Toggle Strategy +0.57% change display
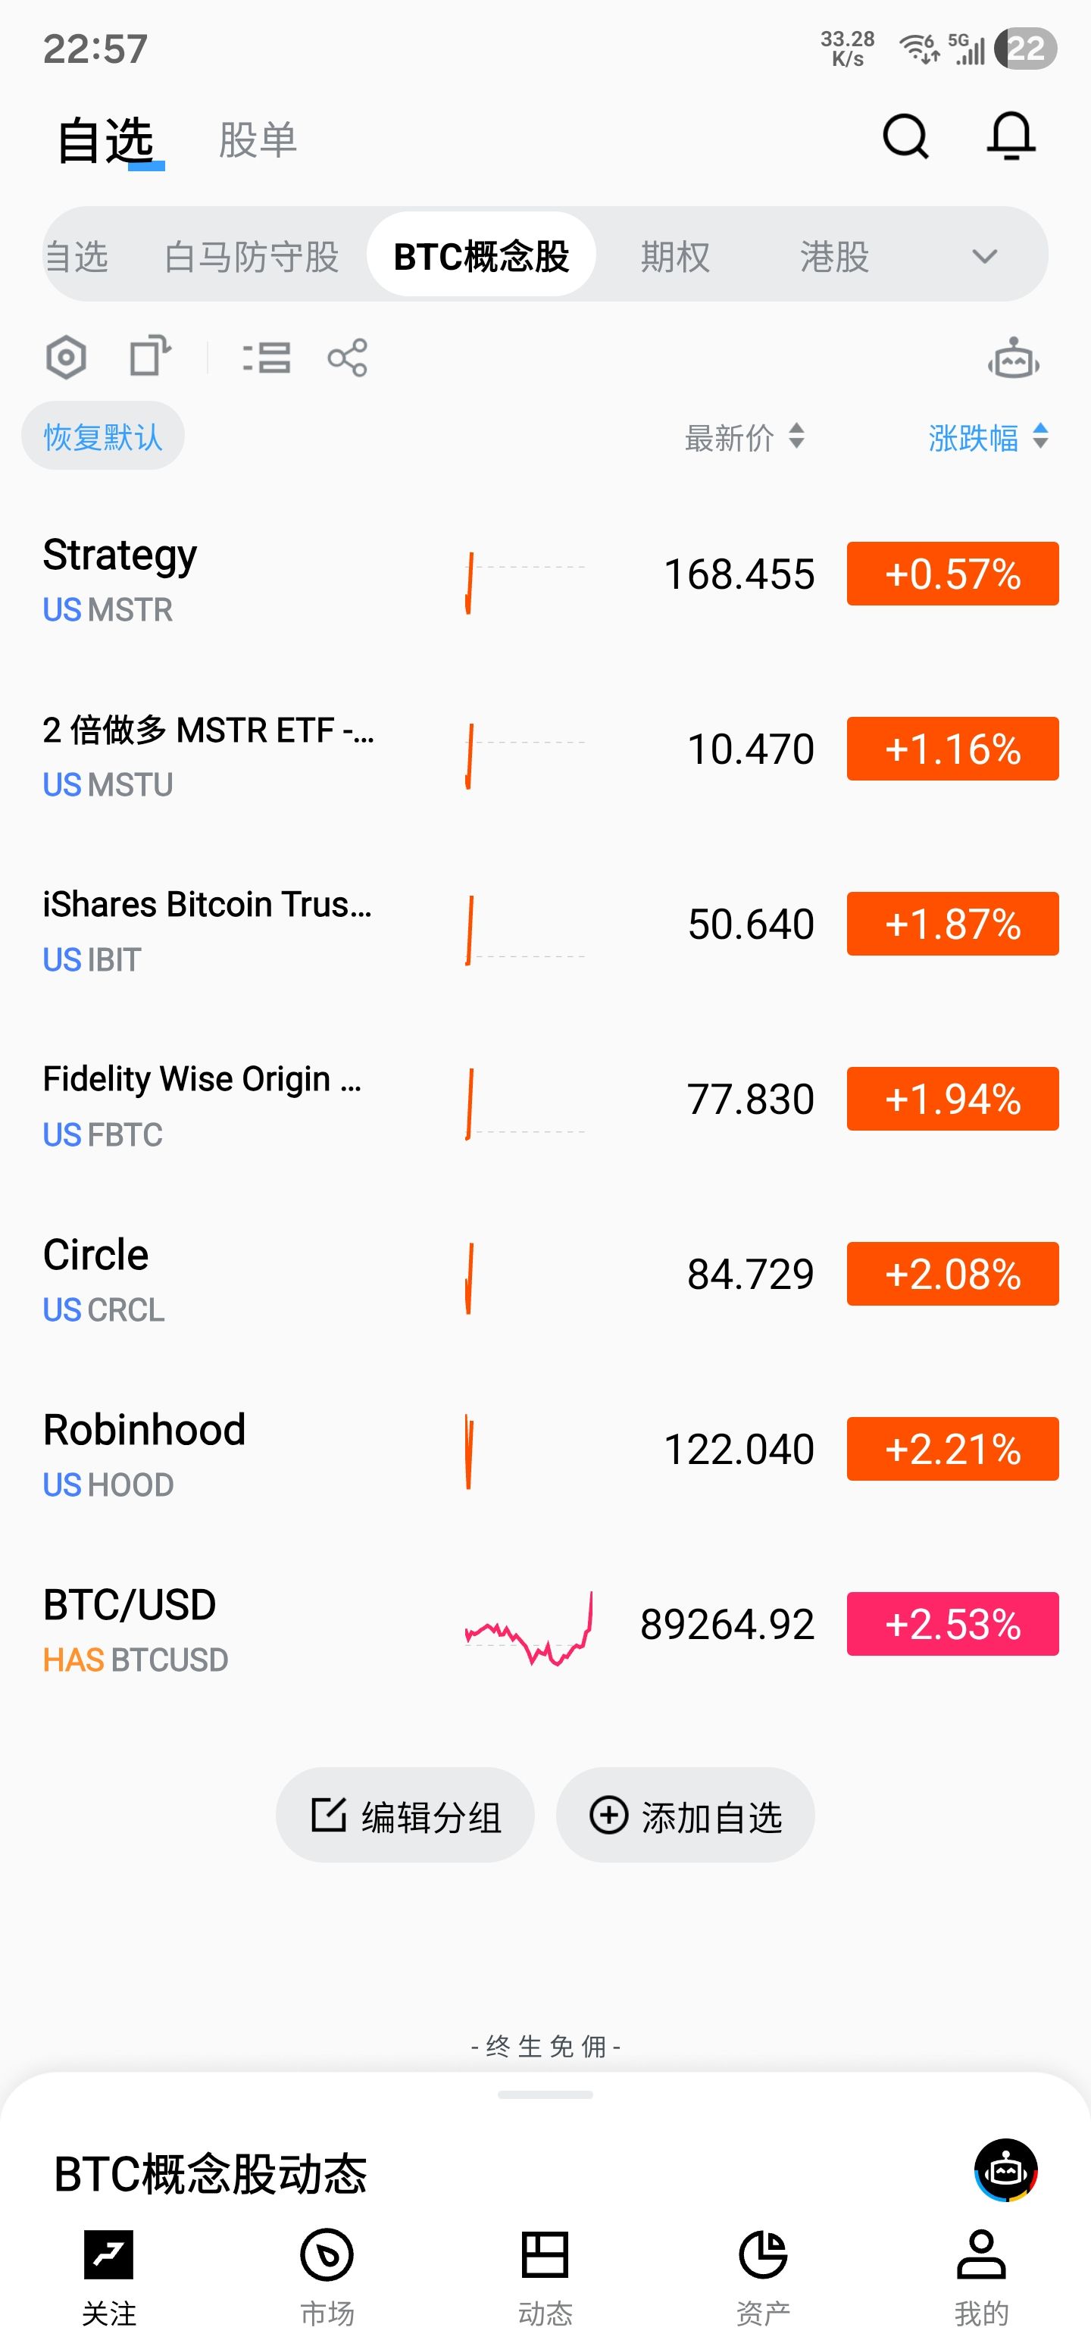The height and width of the screenshot is (2340, 1091). [x=952, y=573]
